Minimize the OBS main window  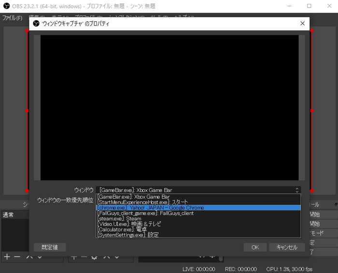pos(289,6)
